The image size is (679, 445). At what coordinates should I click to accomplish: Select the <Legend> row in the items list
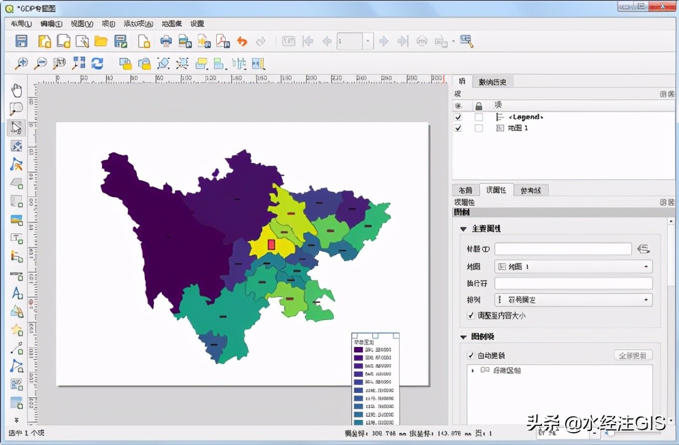pos(563,117)
